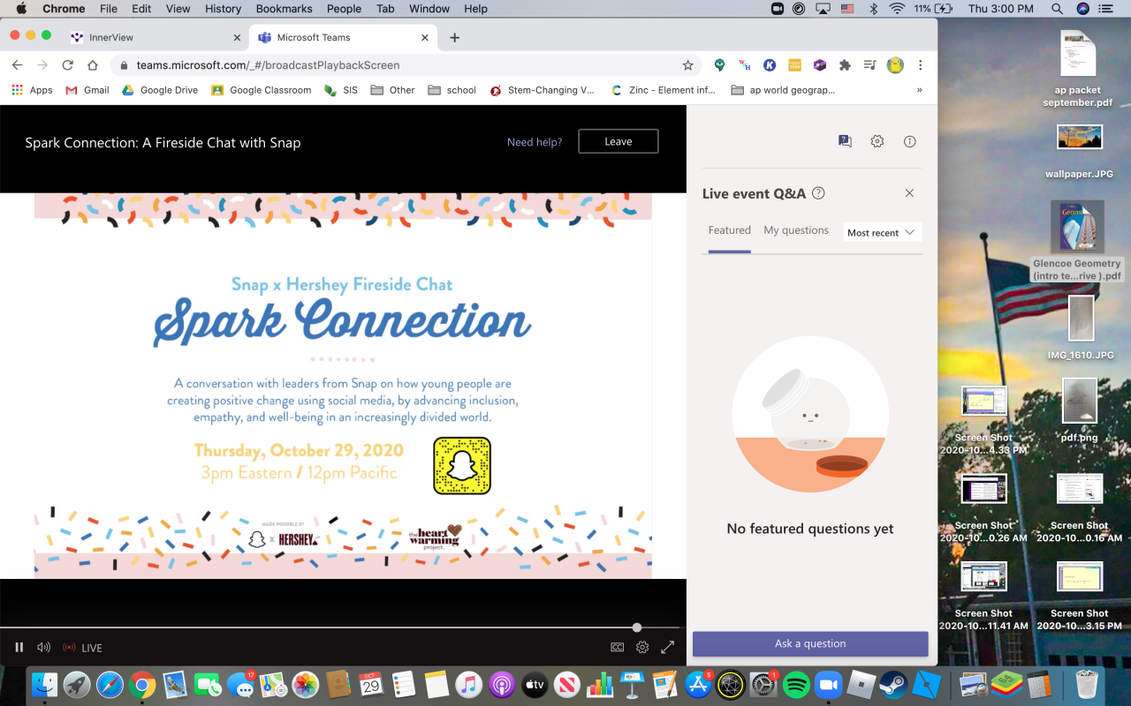Click the Need help? link
The width and height of the screenshot is (1131, 706).
click(535, 142)
